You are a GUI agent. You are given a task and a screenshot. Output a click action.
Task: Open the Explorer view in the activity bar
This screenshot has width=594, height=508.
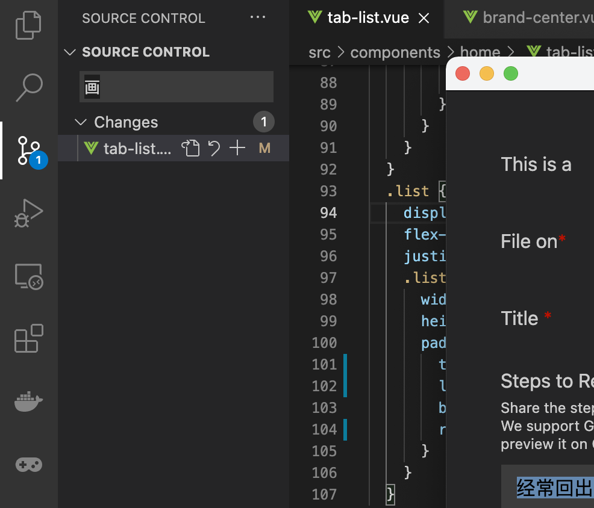coord(28,24)
